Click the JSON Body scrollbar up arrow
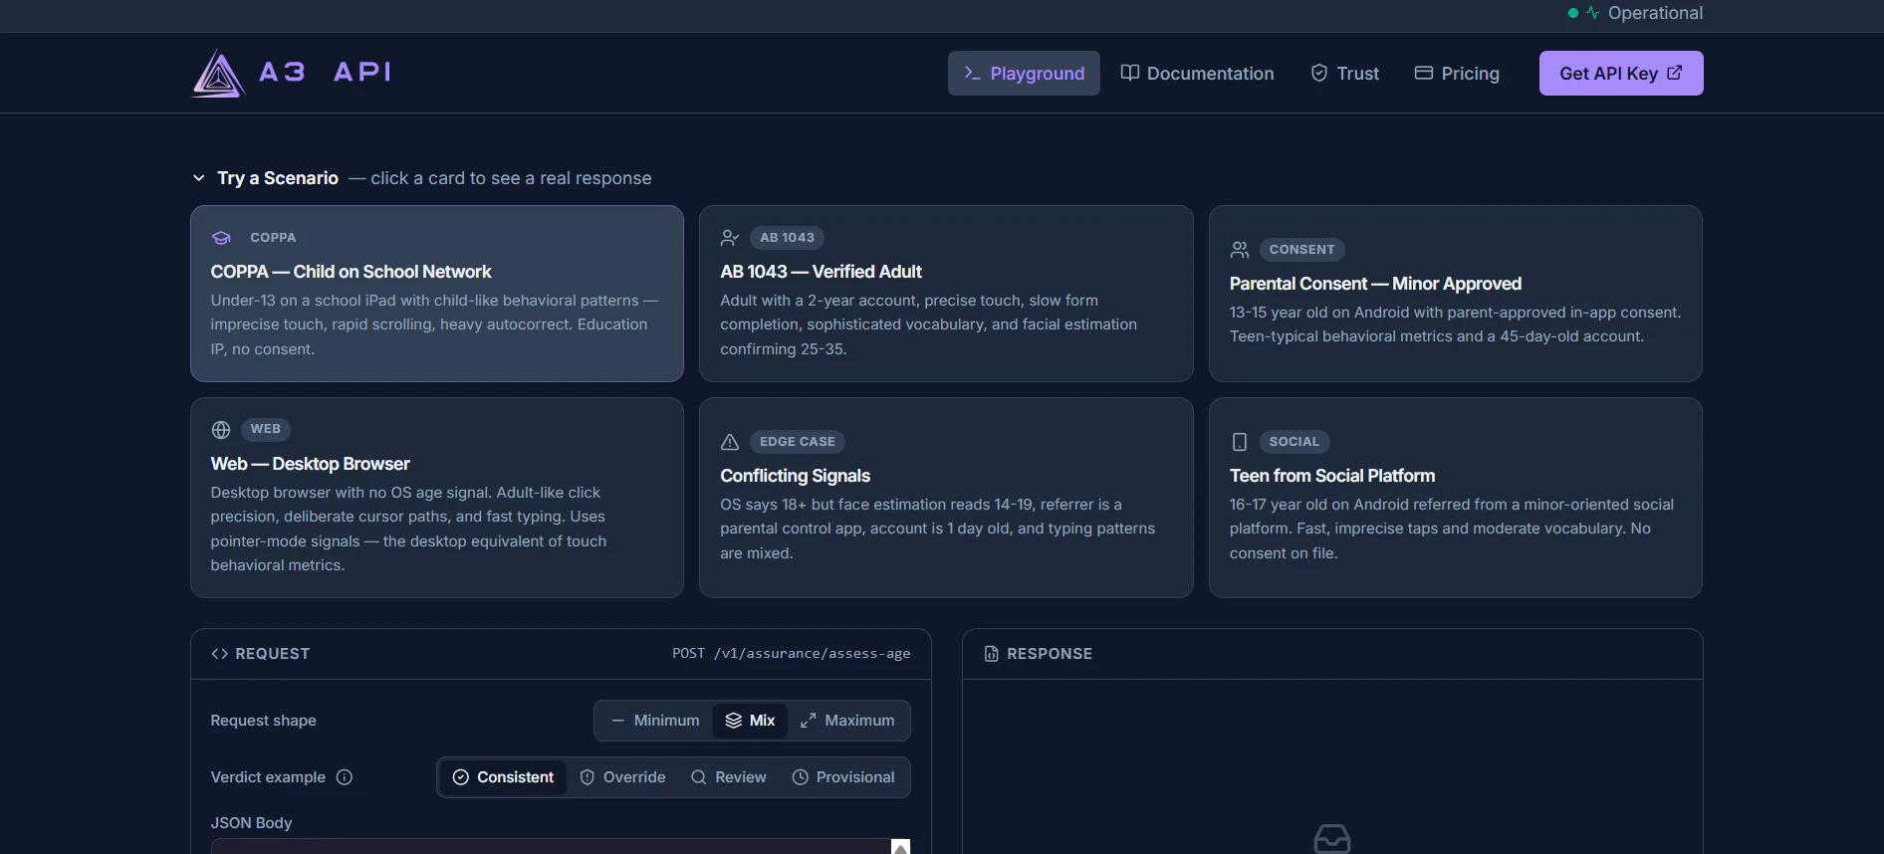 (900, 847)
